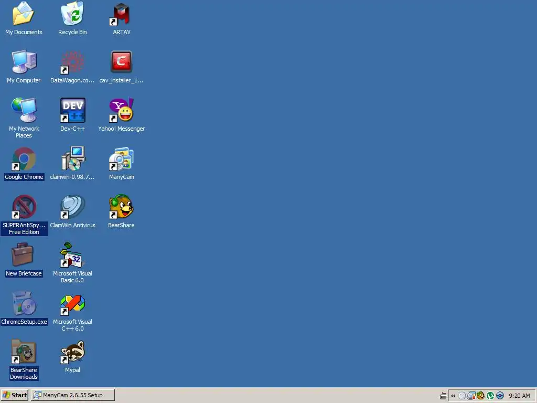Expand hidden tray icons with double chevron

pos(453,396)
